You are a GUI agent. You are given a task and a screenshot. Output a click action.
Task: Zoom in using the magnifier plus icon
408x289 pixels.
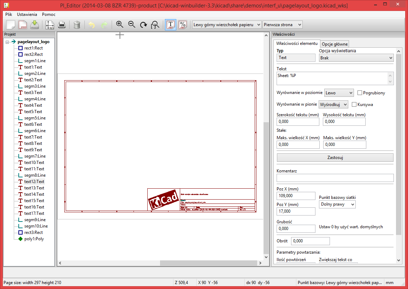coord(120,25)
